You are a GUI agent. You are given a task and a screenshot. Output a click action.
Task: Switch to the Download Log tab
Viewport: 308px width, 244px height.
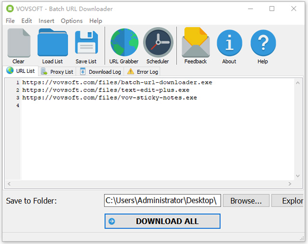tap(101, 72)
